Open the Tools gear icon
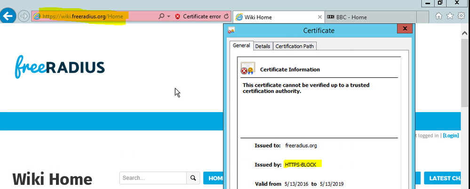 coord(462,16)
